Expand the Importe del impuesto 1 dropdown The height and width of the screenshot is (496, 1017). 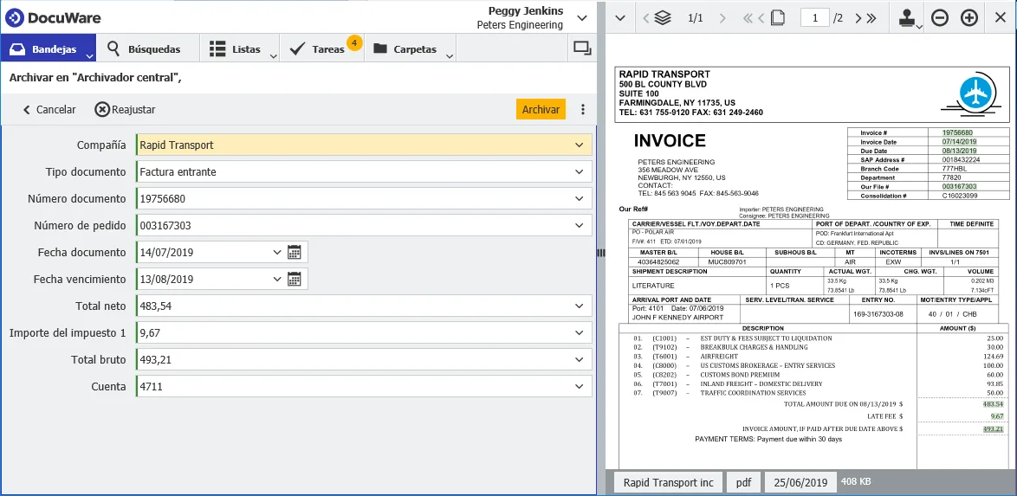580,332
